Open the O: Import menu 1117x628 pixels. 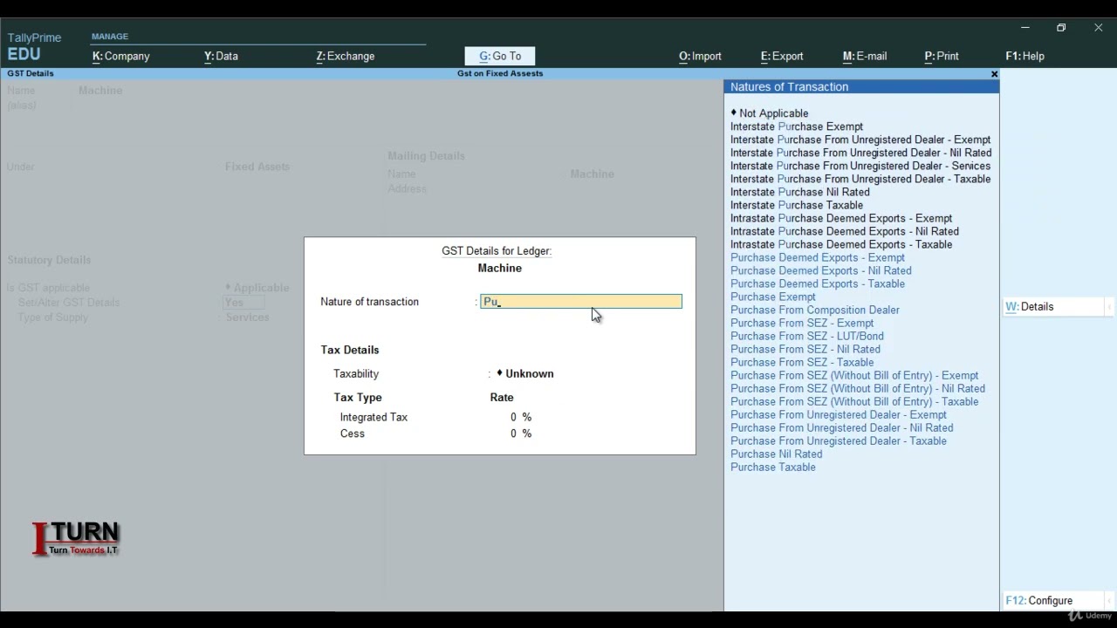(700, 56)
